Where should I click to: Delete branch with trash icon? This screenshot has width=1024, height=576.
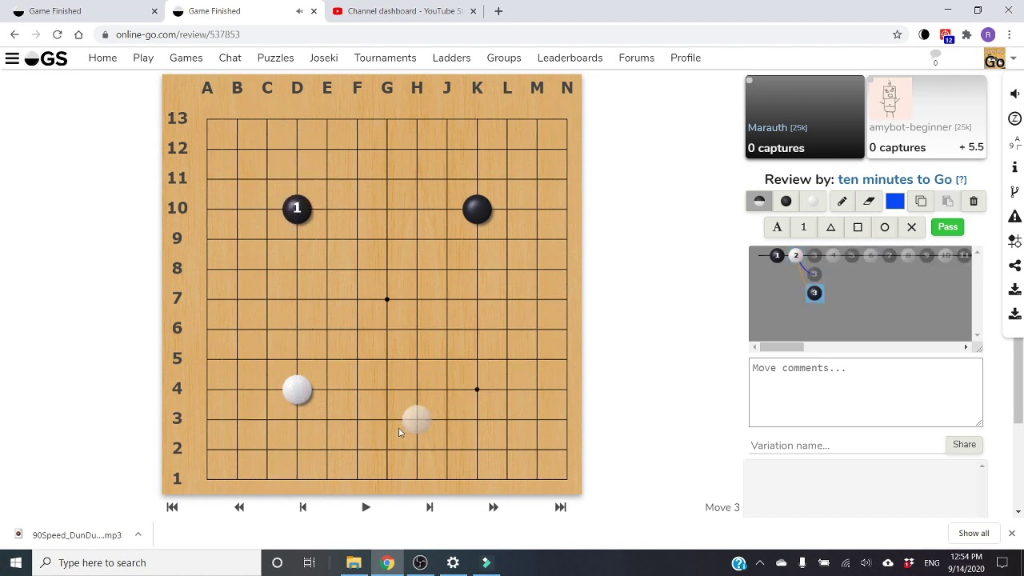pyautogui.click(x=974, y=202)
